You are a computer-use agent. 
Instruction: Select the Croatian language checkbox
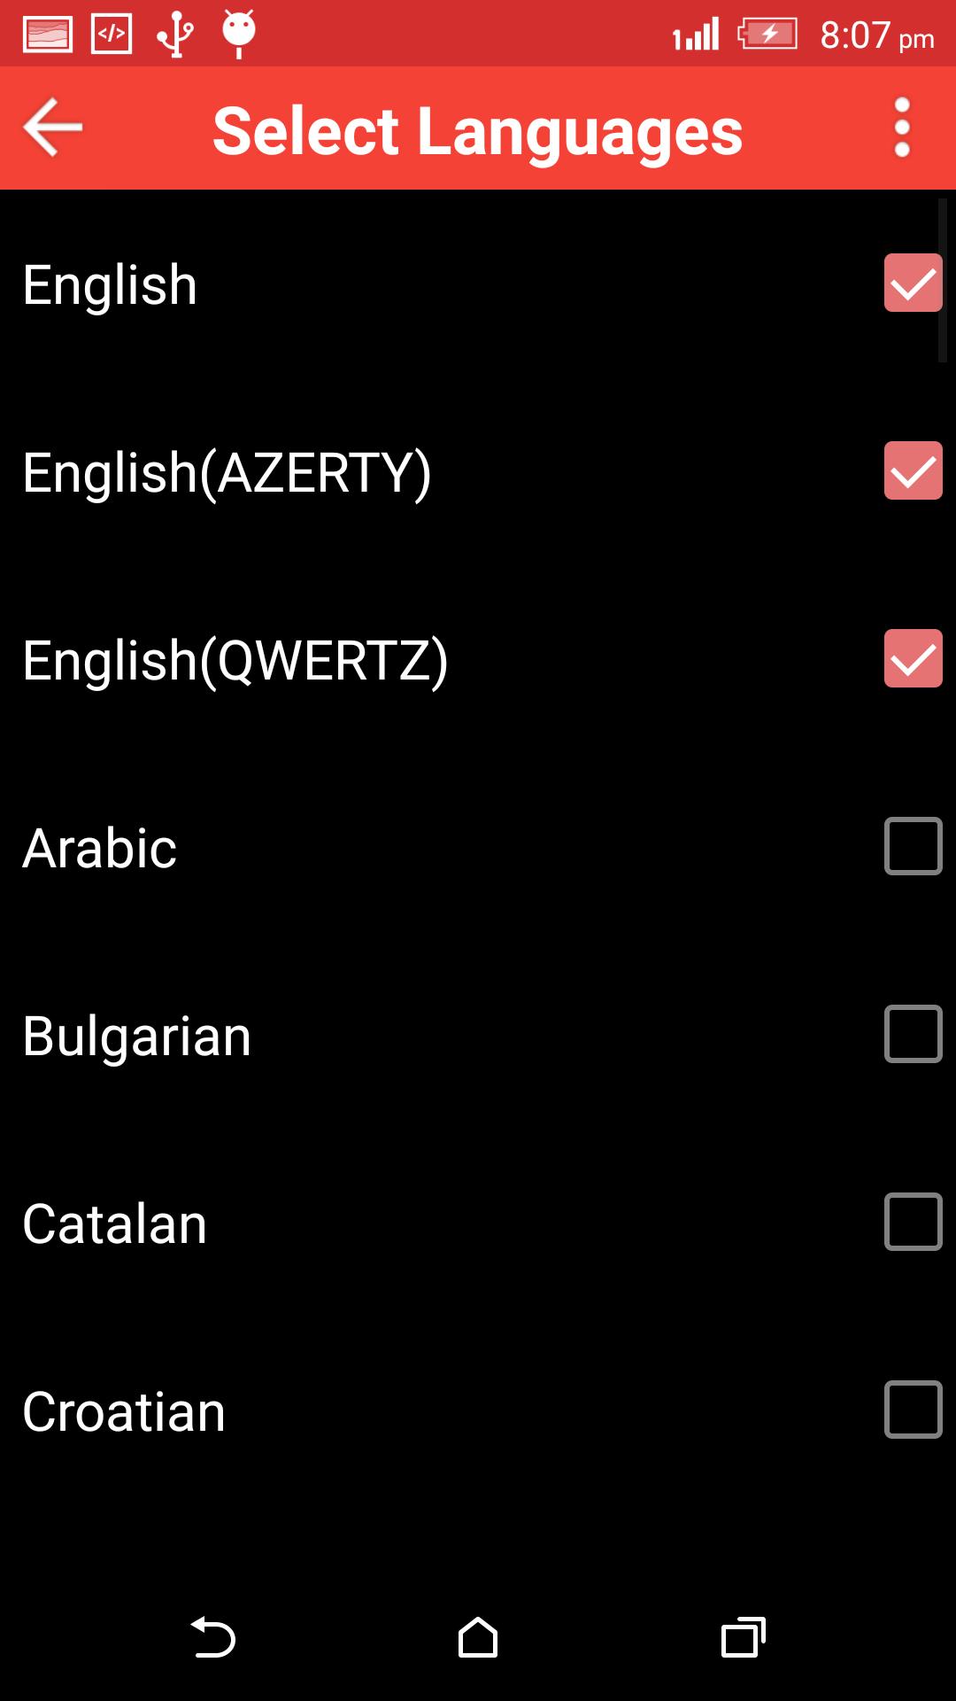[913, 1410]
